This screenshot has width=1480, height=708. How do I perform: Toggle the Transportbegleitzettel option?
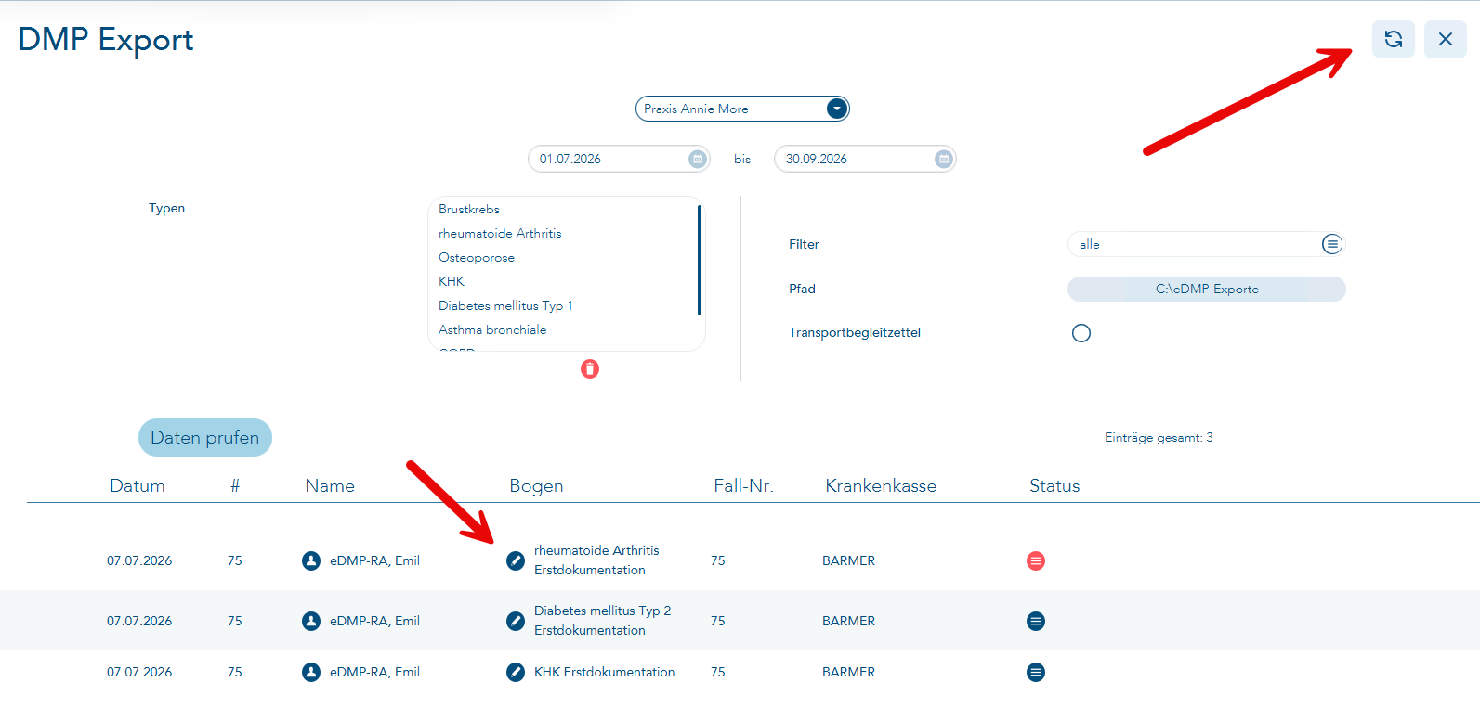tap(1081, 333)
